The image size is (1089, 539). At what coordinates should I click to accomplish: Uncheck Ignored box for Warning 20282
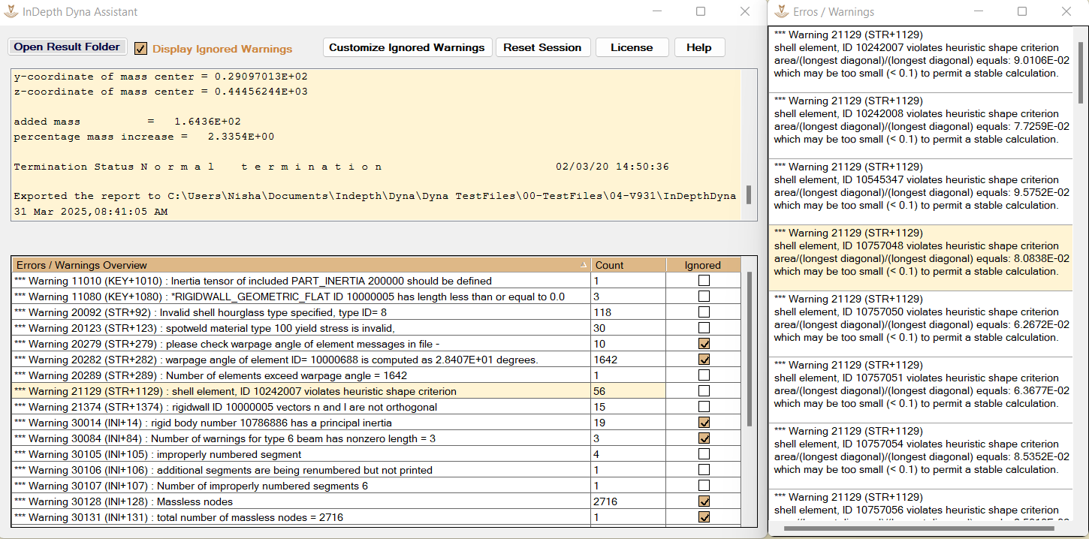pyautogui.click(x=704, y=360)
